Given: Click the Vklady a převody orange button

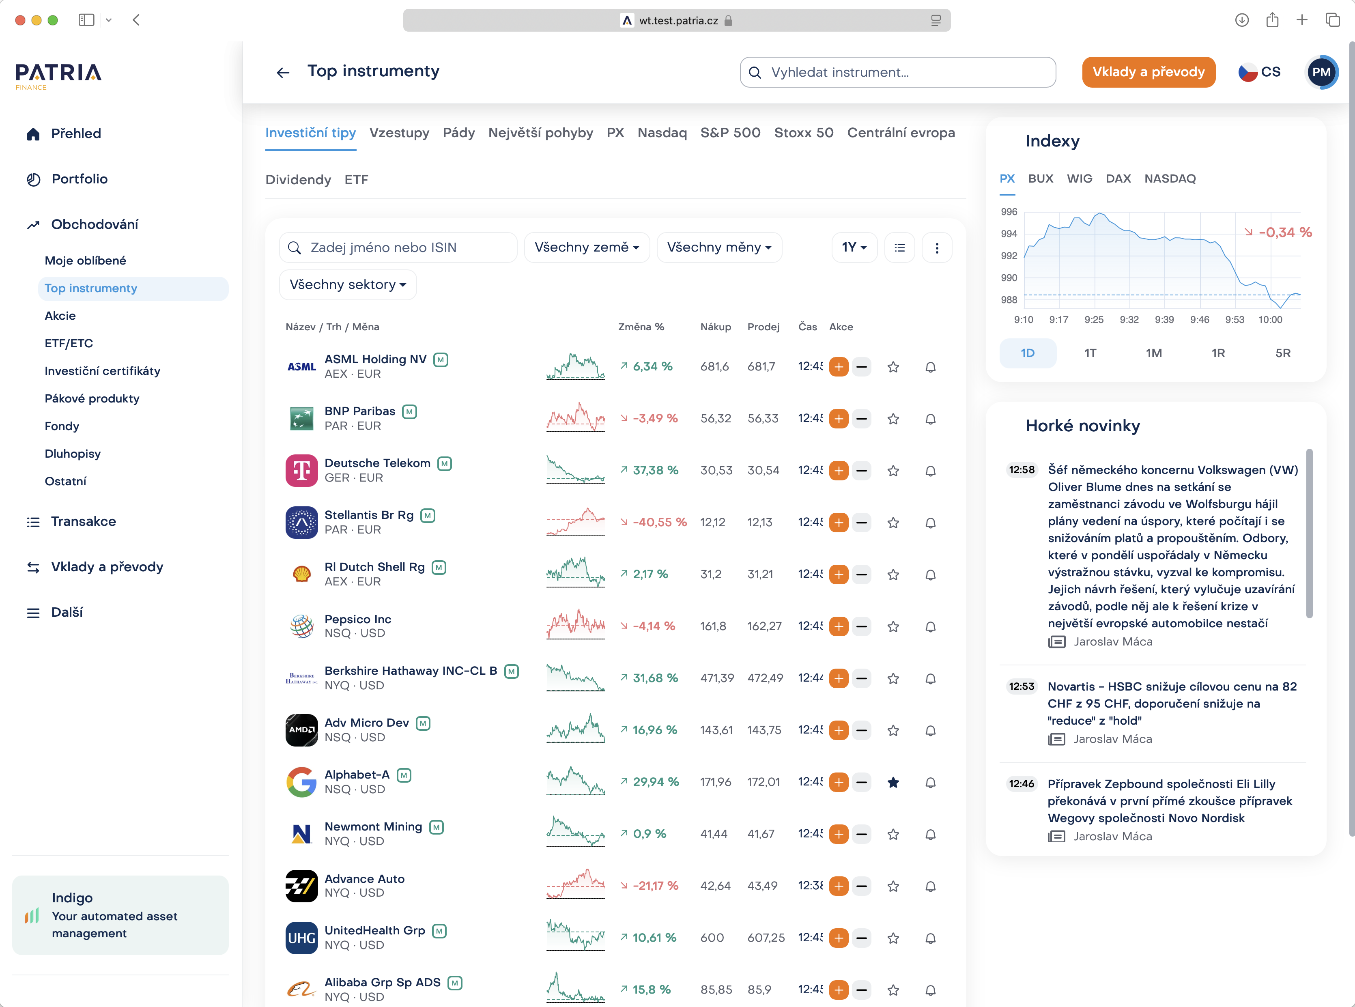Looking at the screenshot, I should 1149,72.
